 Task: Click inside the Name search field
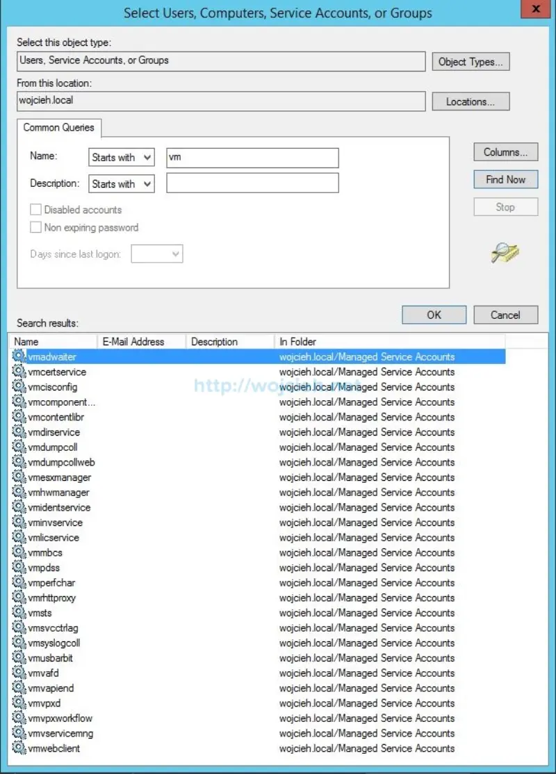(x=251, y=157)
